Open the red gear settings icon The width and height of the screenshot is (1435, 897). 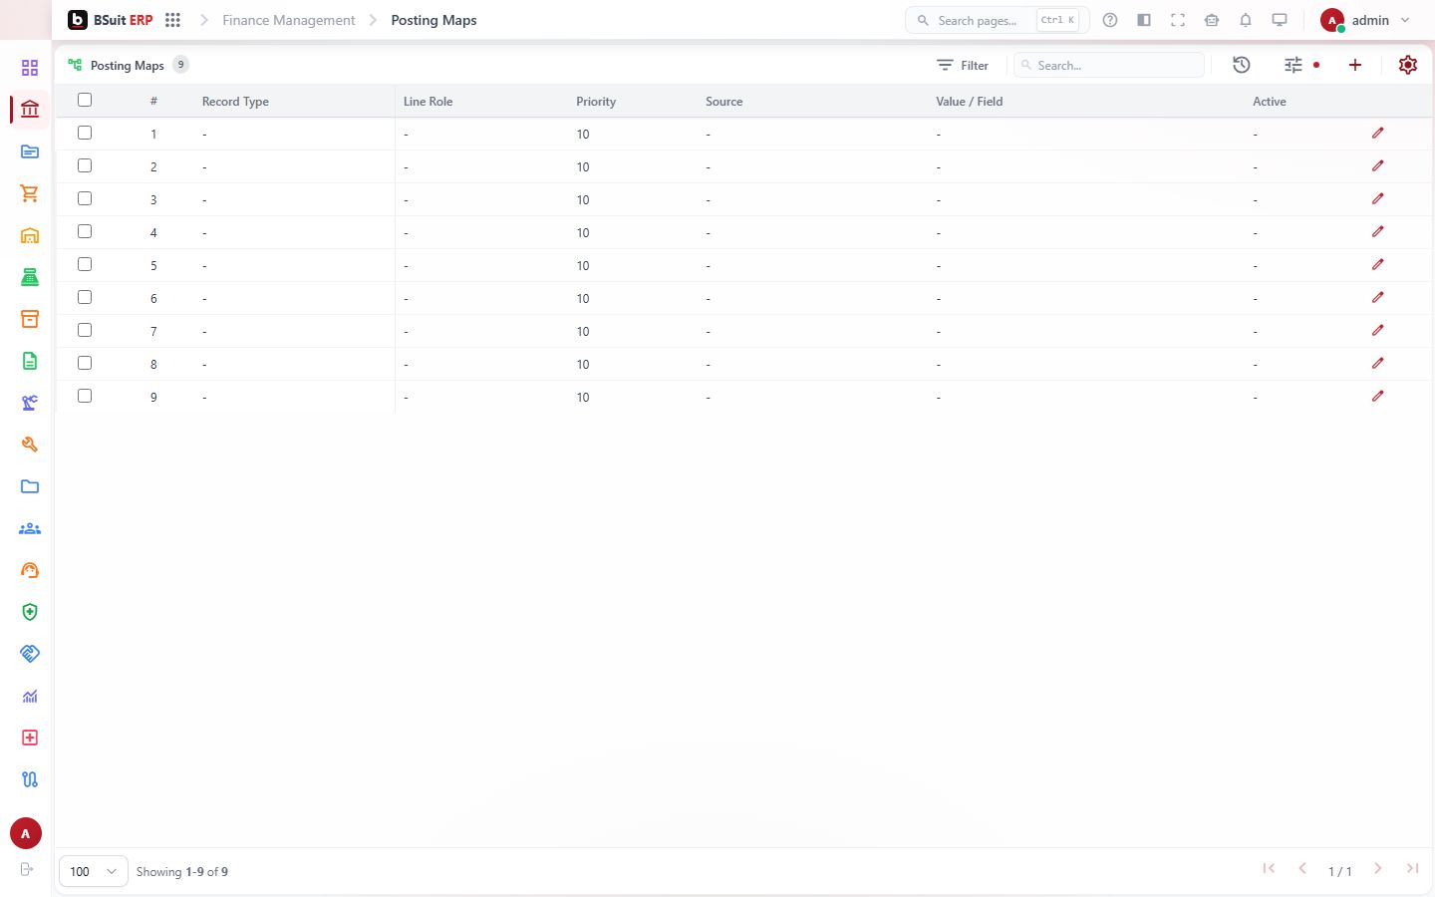1408,65
